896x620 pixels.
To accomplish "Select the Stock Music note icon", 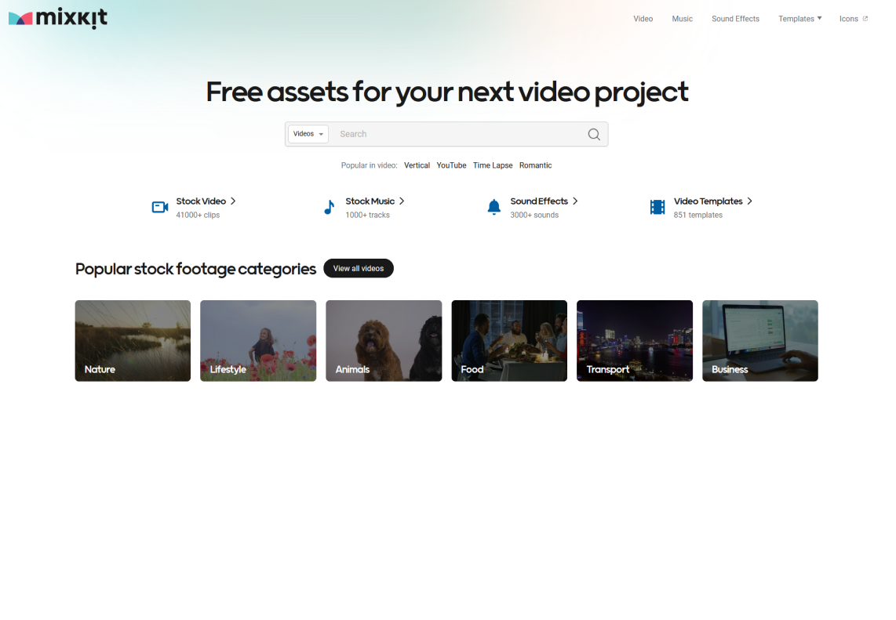I will (330, 207).
